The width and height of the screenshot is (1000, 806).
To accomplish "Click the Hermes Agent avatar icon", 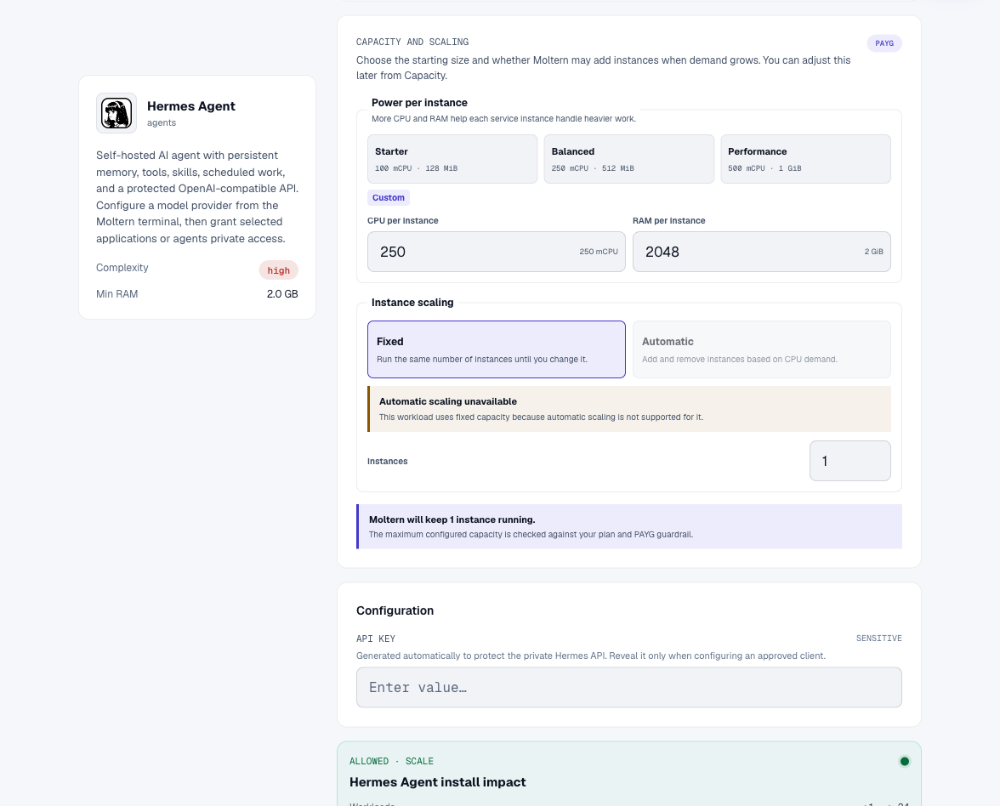I will [x=116, y=113].
